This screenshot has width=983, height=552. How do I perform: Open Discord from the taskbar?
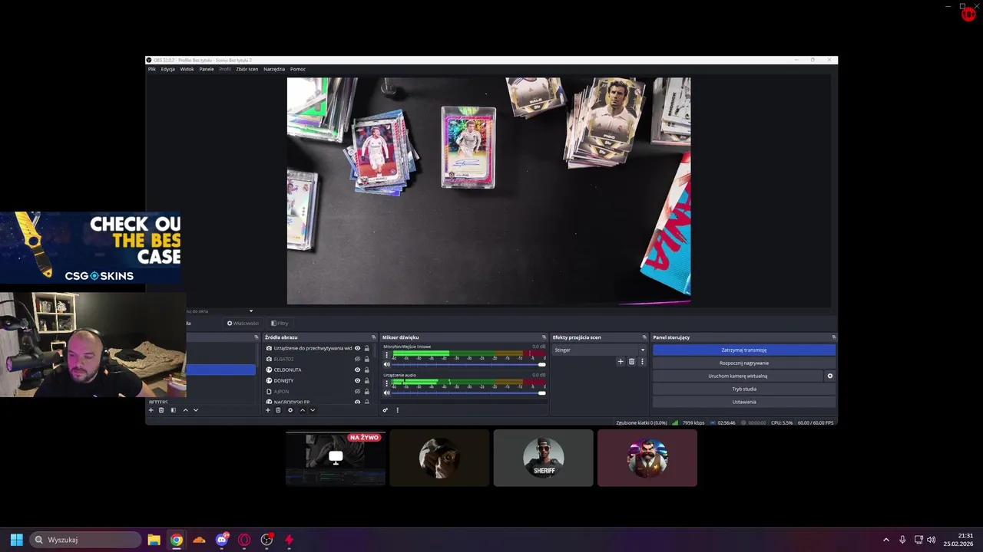(222, 540)
